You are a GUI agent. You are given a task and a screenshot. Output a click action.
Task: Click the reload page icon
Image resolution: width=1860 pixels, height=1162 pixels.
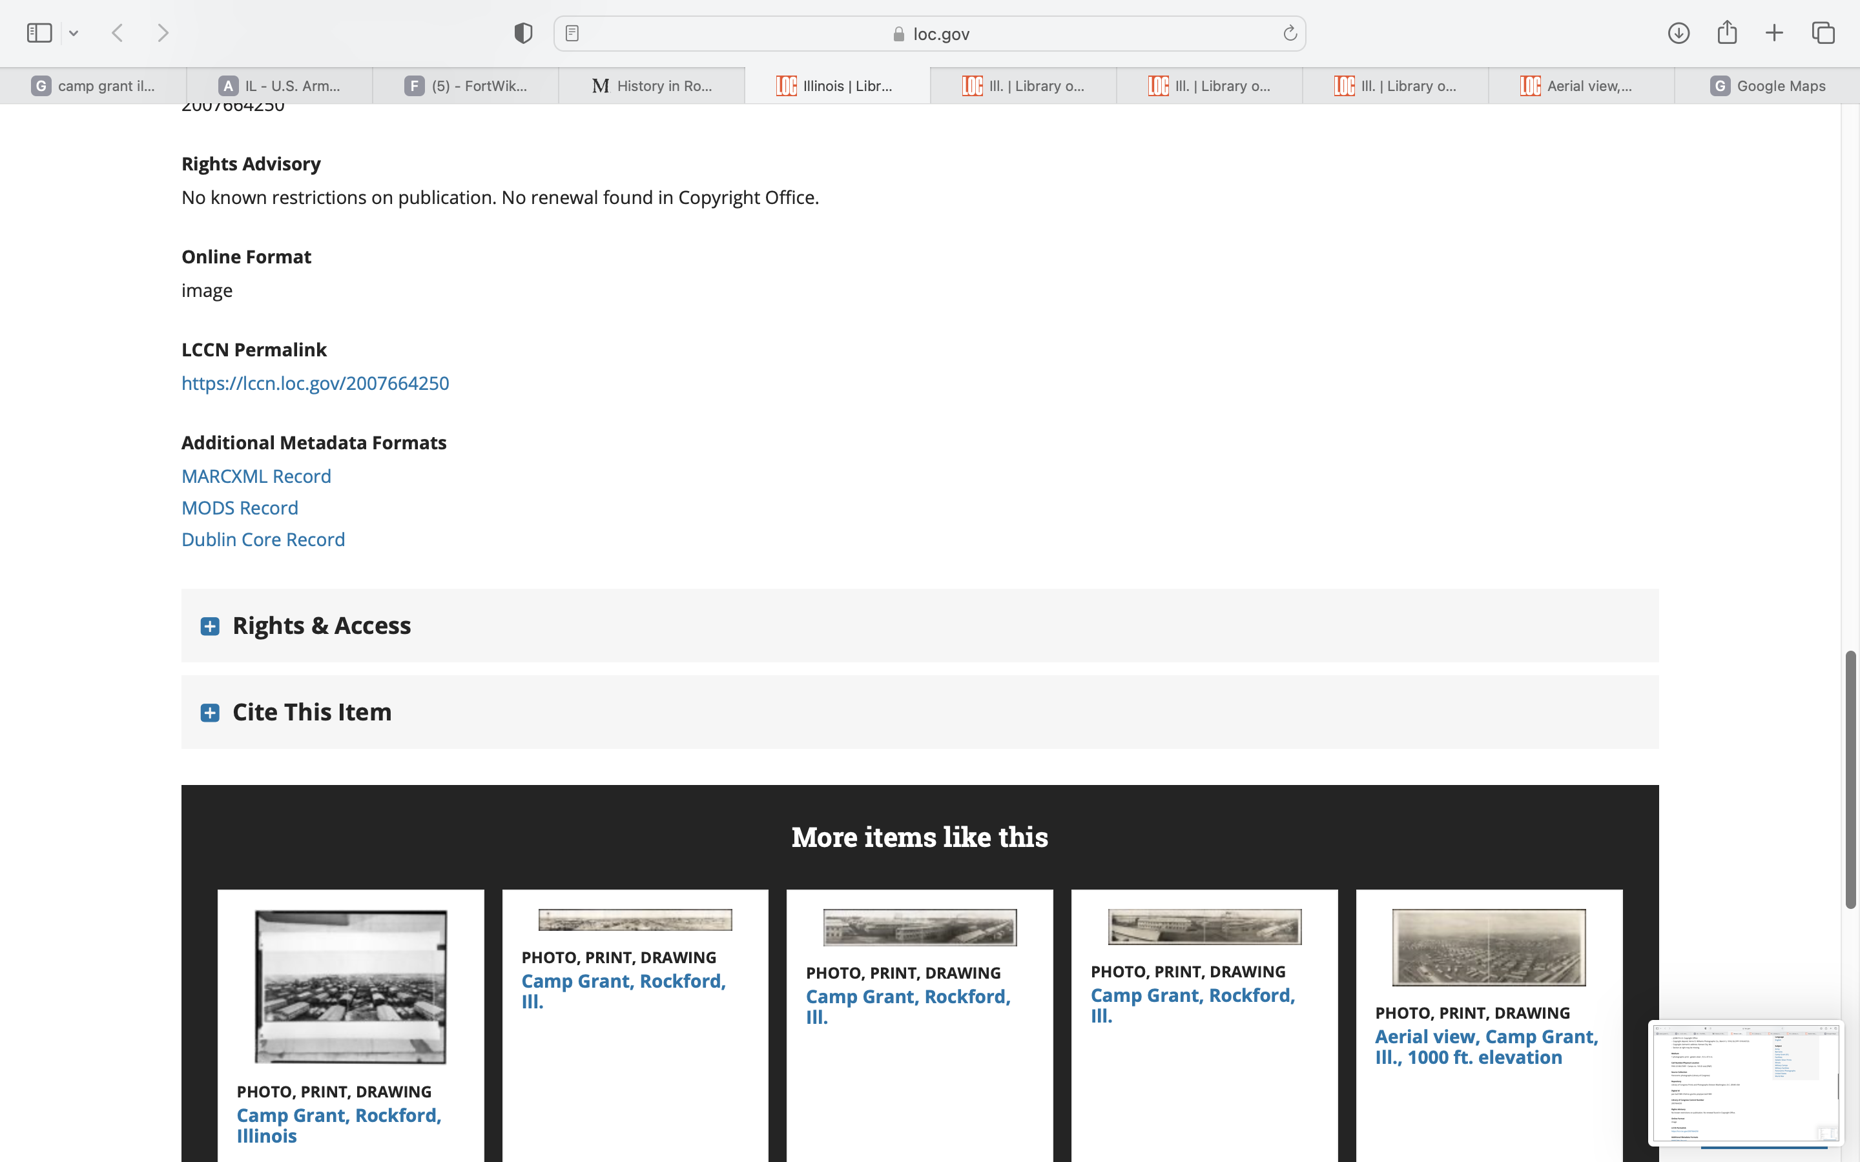point(1290,33)
